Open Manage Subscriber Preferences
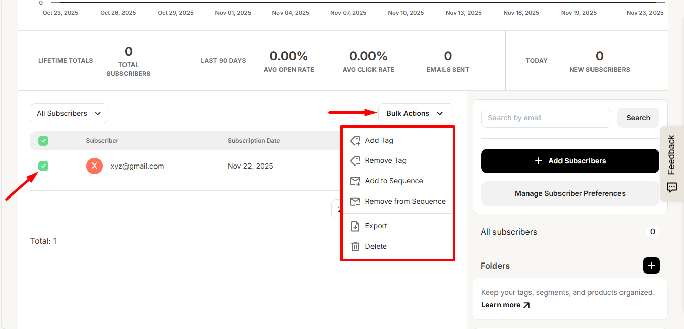 570,193
